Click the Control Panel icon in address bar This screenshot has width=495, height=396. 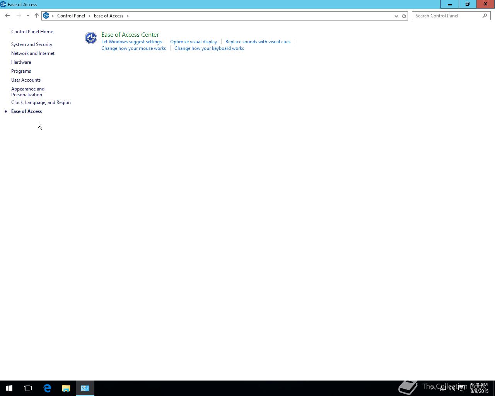pyautogui.click(x=46, y=16)
